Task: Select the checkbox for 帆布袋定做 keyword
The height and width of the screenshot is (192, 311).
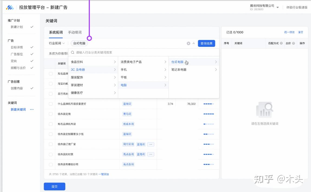Action: (x=51, y=114)
